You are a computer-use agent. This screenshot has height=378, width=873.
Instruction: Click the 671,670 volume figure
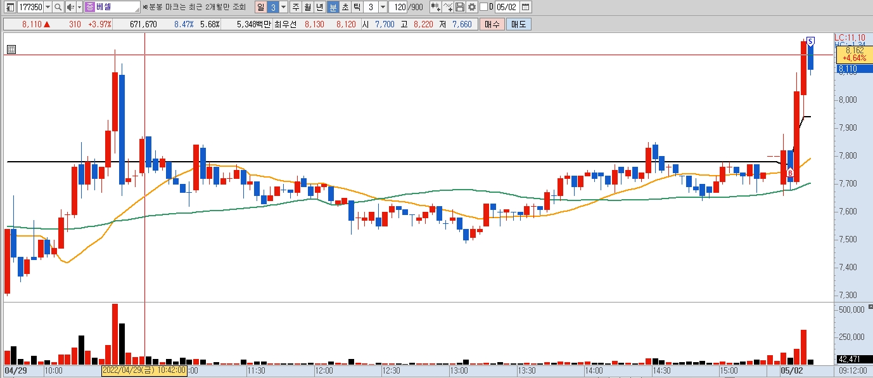tap(143, 24)
